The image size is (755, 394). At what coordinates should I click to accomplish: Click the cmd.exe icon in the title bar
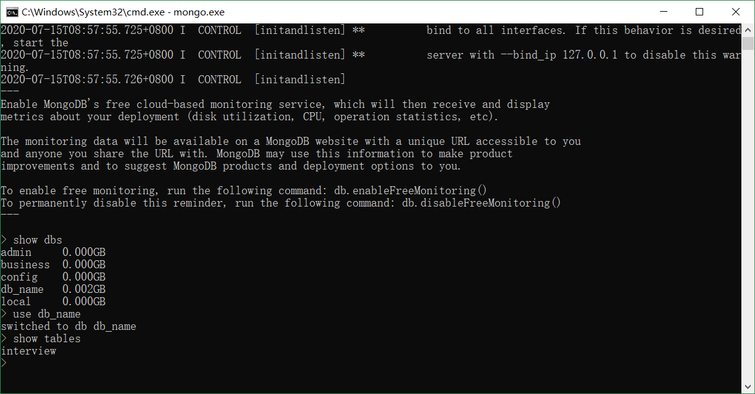coord(11,12)
